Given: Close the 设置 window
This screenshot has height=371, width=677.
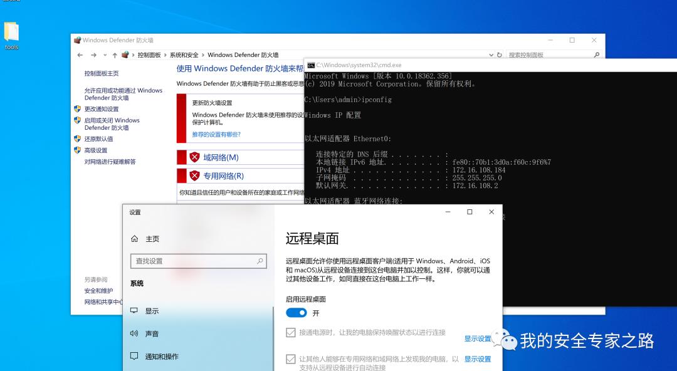Looking at the screenshot, I should (491, 212).
